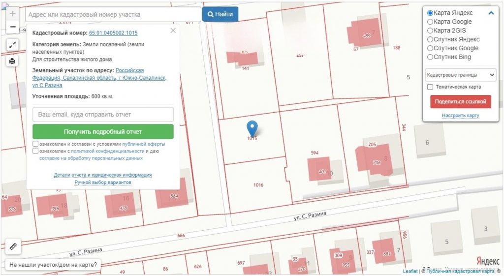Open Ручной выбор вариантов link

click(x=103, y=182)
